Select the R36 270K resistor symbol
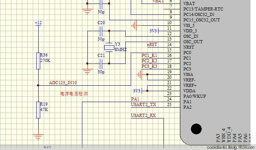Image resolution: width=256 pixels, height=150 pixels. [38, 61]
